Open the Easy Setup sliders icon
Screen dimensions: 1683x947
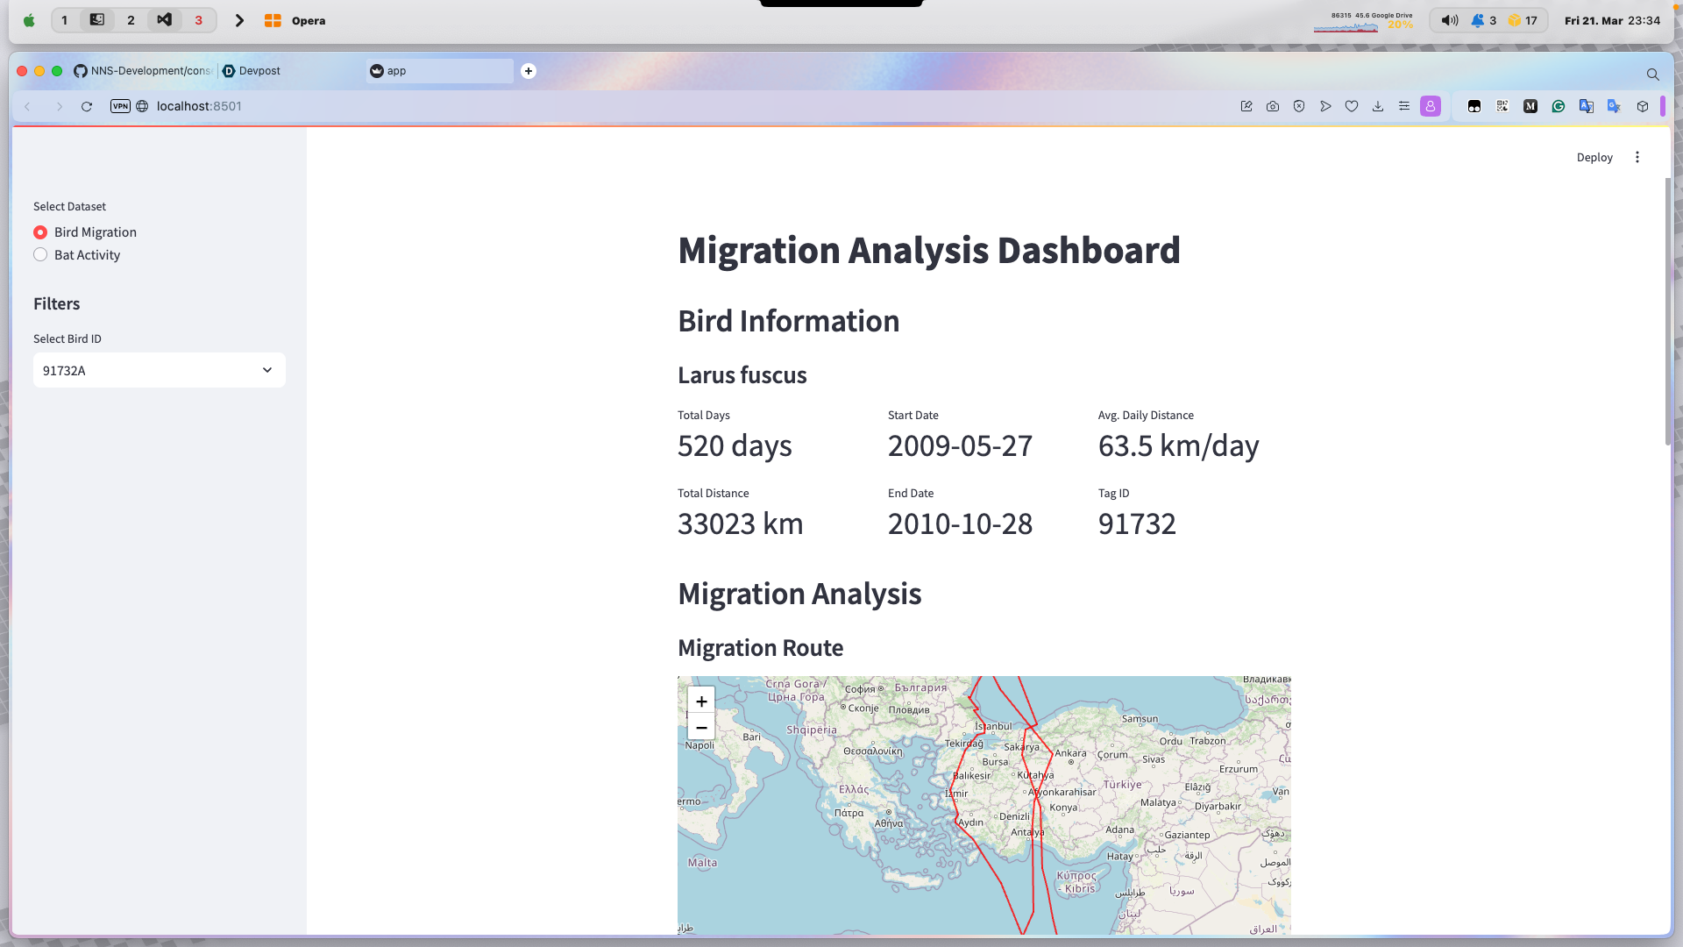(1404, 106)
